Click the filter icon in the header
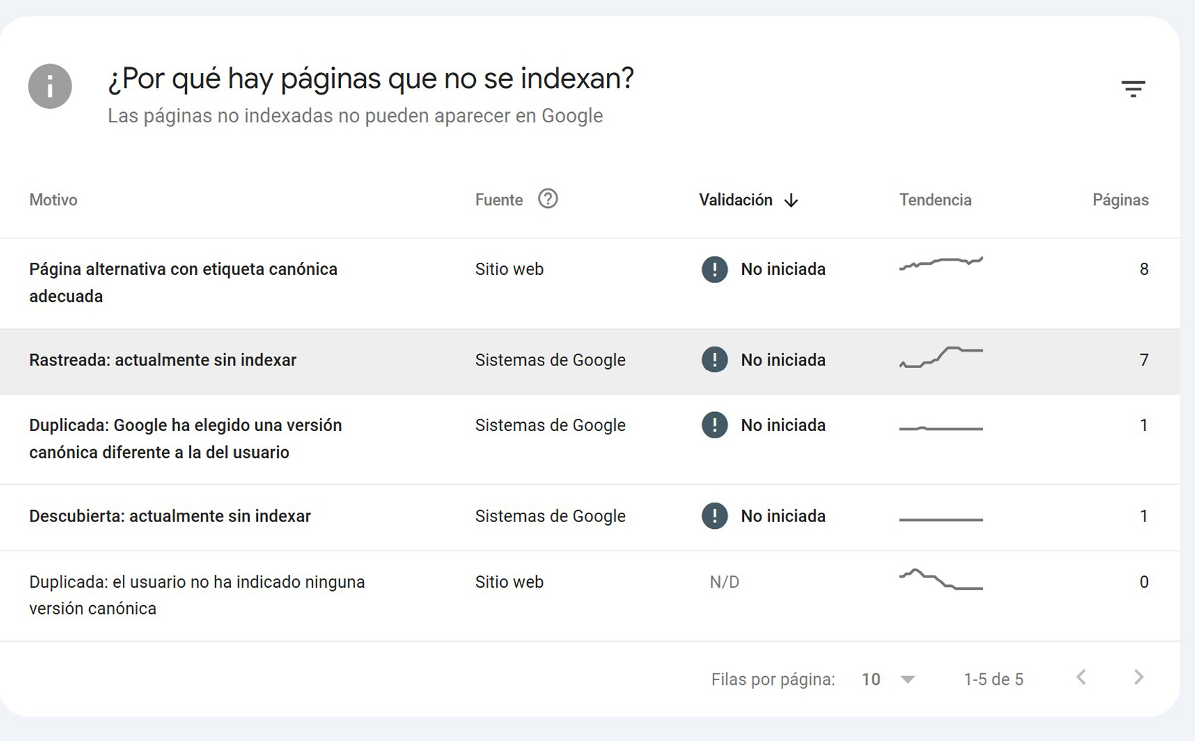This screenshot has height=741, width=1195. [x=1133, y=88]
